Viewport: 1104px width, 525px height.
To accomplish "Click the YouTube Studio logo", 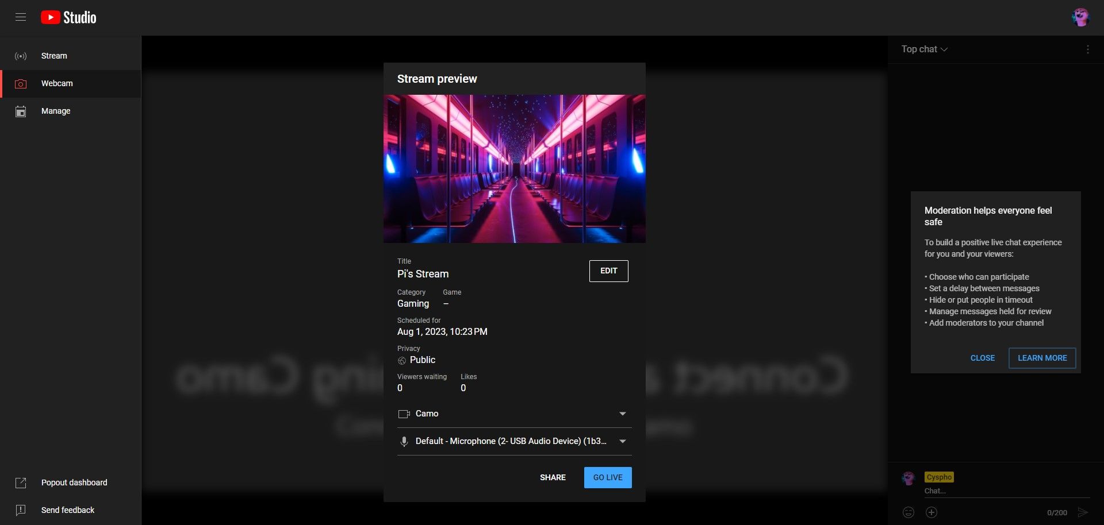I will [67, 17].
